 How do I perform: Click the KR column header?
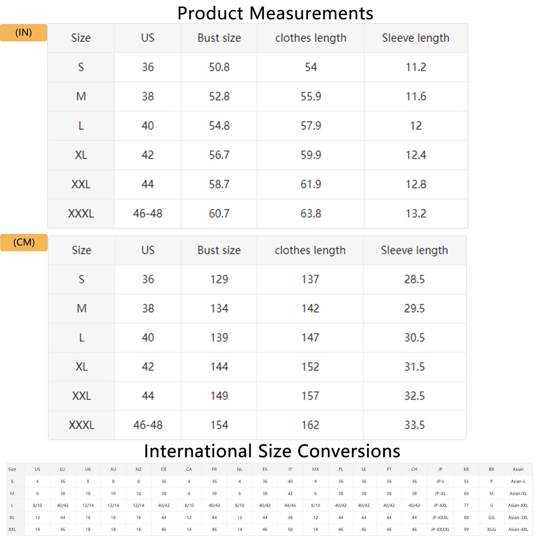pos(466,469)
